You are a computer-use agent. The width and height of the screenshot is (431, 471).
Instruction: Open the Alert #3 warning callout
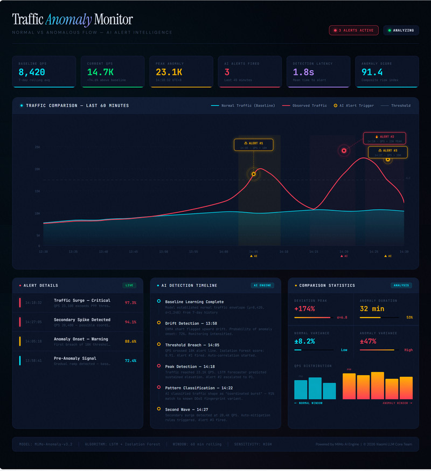(388, 153)
